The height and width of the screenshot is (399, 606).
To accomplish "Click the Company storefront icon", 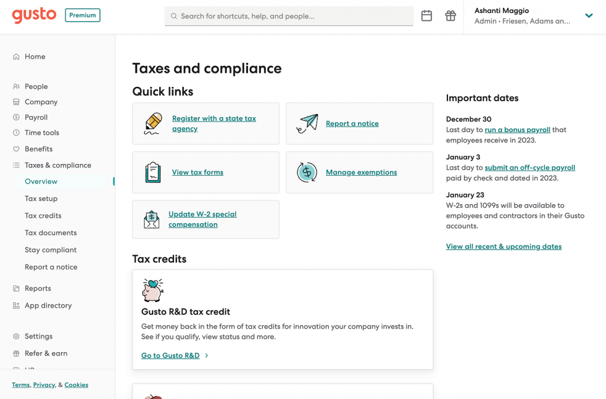I will tap(16, 102).
